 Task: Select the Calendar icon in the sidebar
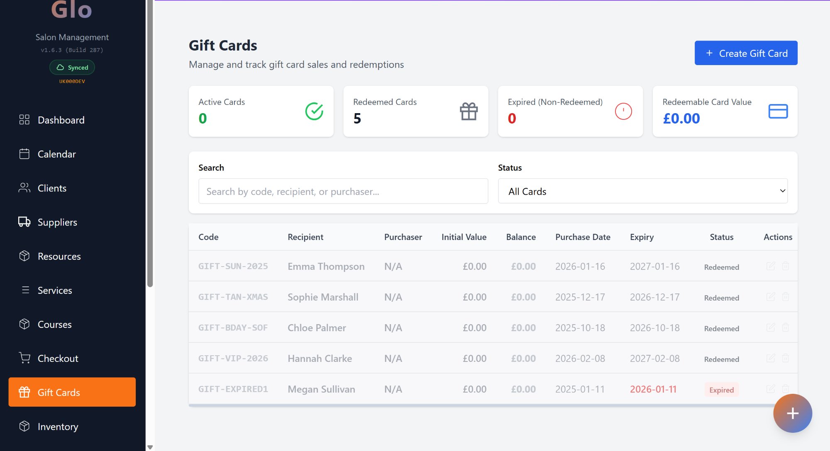(24, 154)
